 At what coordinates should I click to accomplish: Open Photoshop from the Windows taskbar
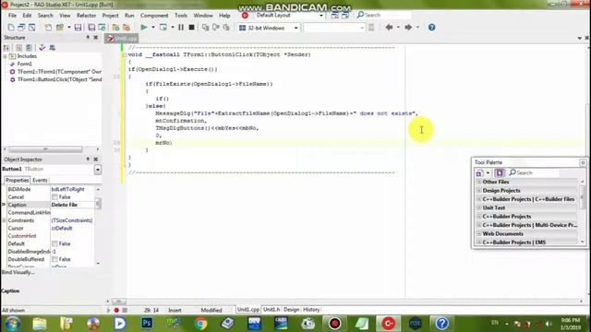(x=147, y=324)
